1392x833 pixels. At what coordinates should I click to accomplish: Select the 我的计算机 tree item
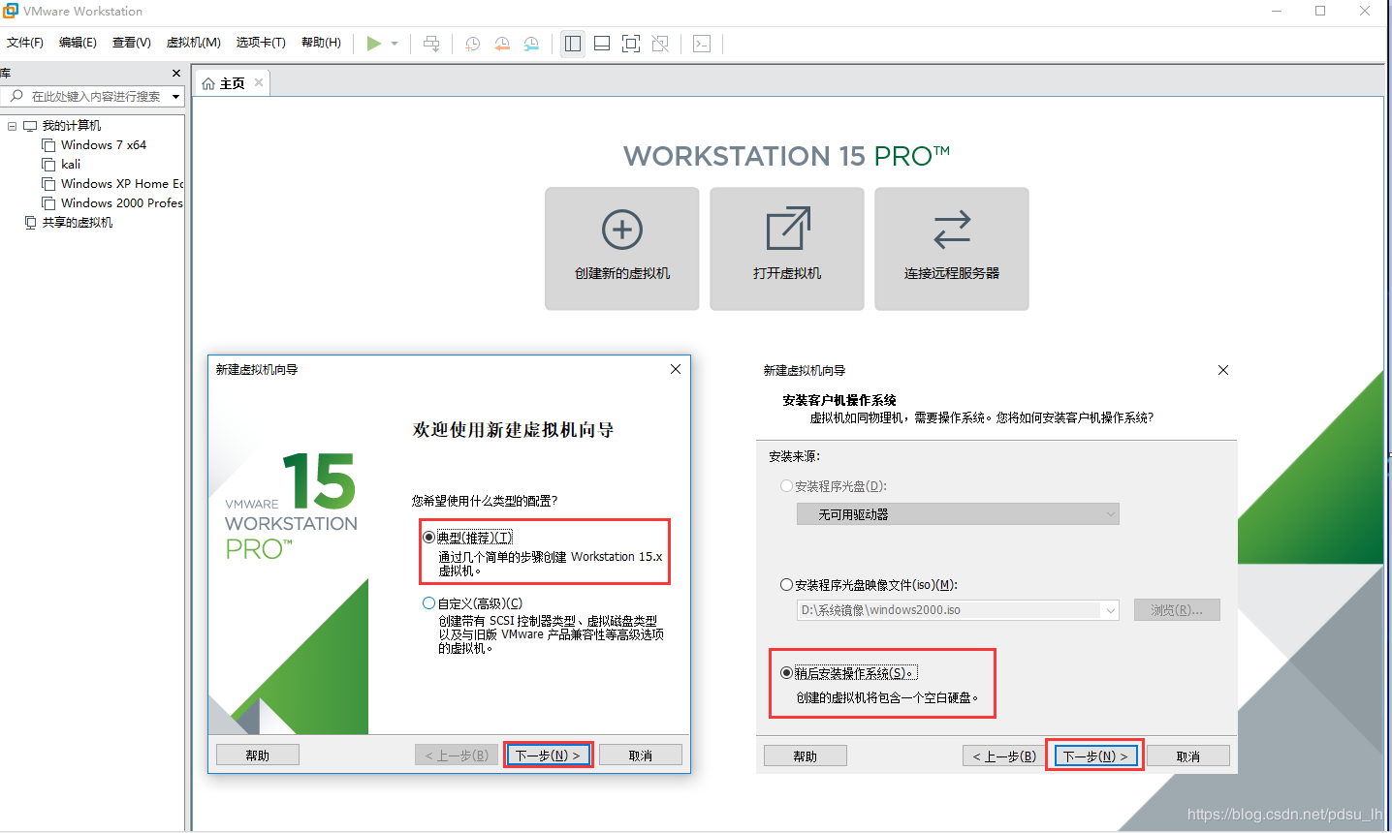tap(72, 126)
